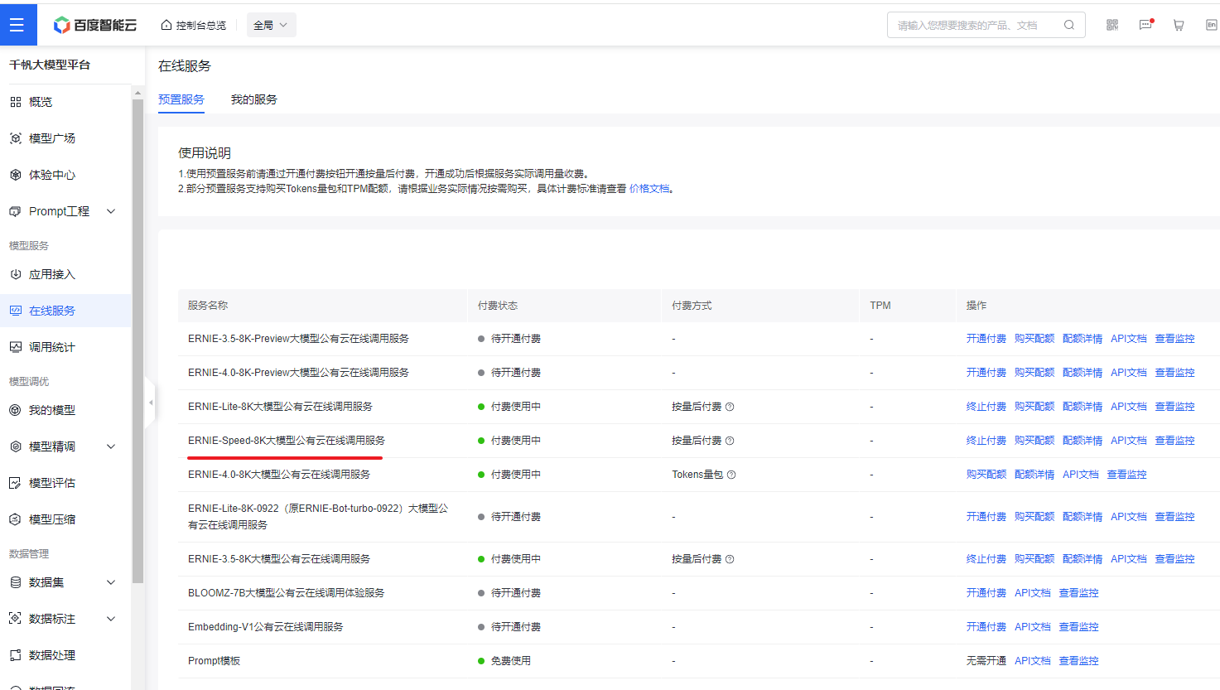
Task: Switch to the 我的服务 tab
Action: point(254,99)
